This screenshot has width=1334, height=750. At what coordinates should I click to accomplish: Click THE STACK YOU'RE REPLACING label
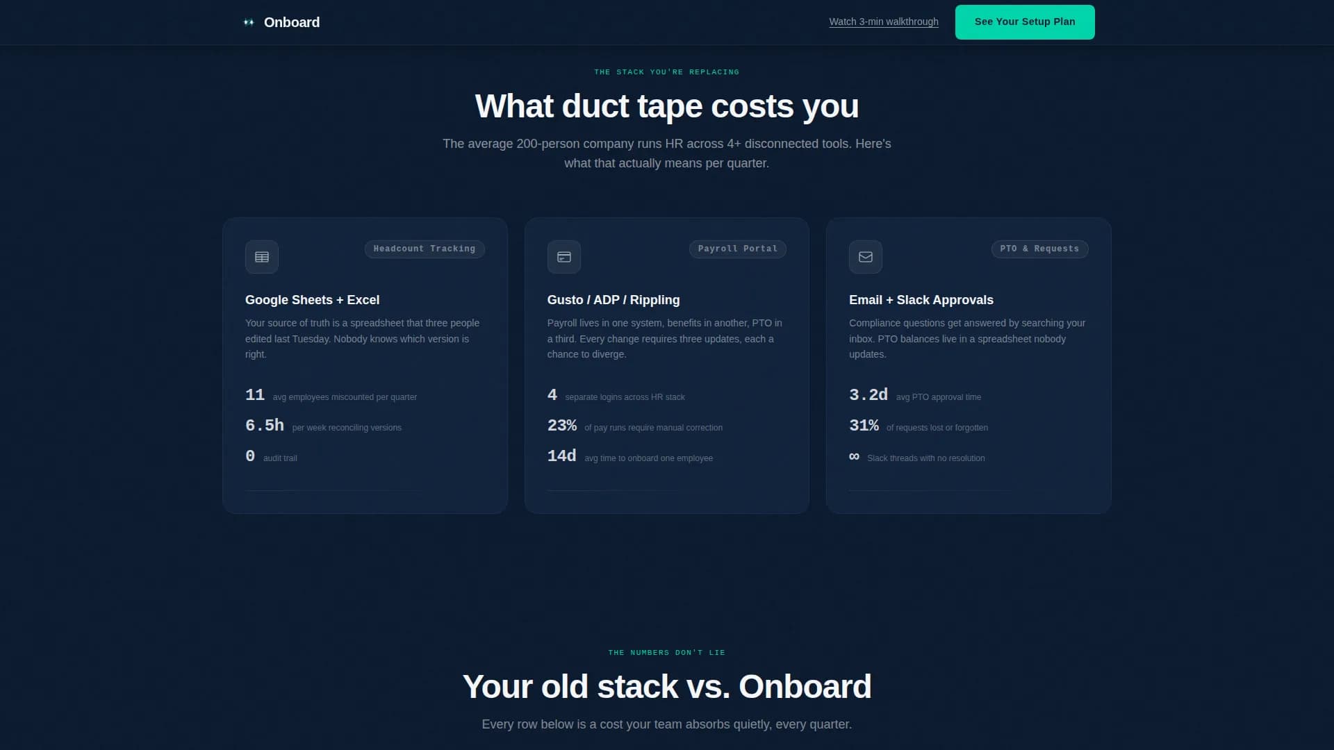click(x=667, y=72)
